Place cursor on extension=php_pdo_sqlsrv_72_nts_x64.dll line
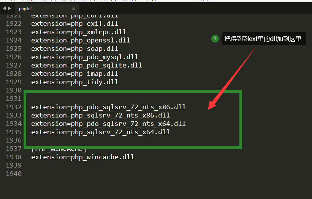The height and width of the screenshot is (199, 312). [108, 124]
